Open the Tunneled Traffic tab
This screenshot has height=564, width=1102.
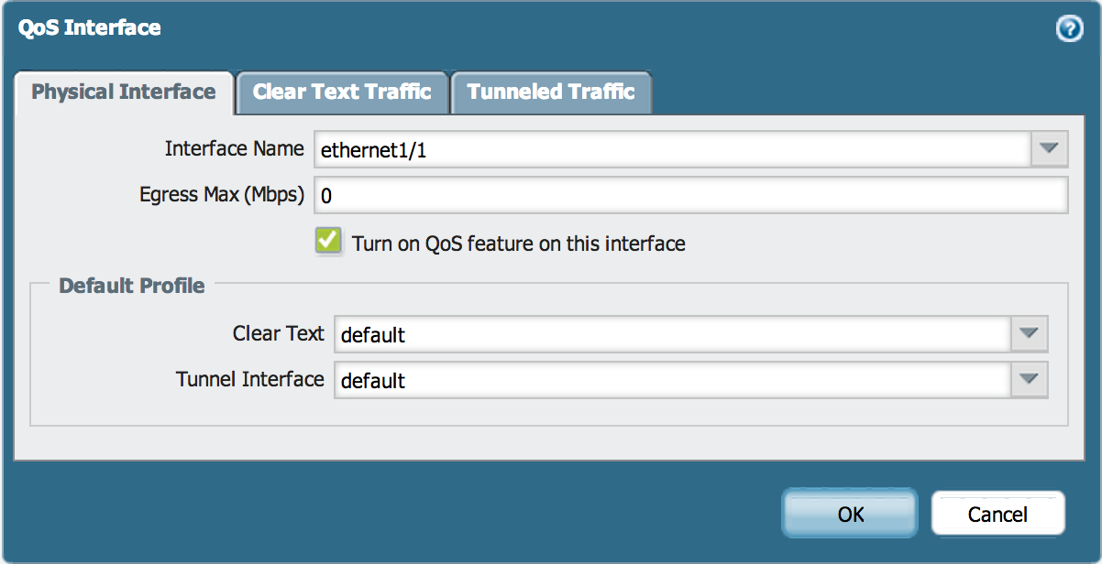coord(551,92)
